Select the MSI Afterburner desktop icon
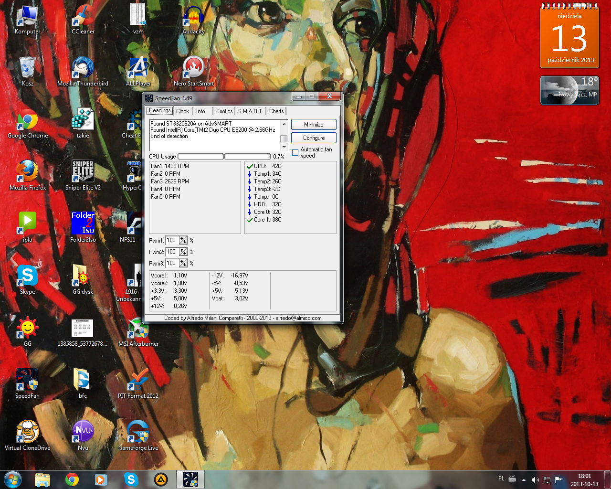This screenshot has height=489, width=611. coord(138,330)
